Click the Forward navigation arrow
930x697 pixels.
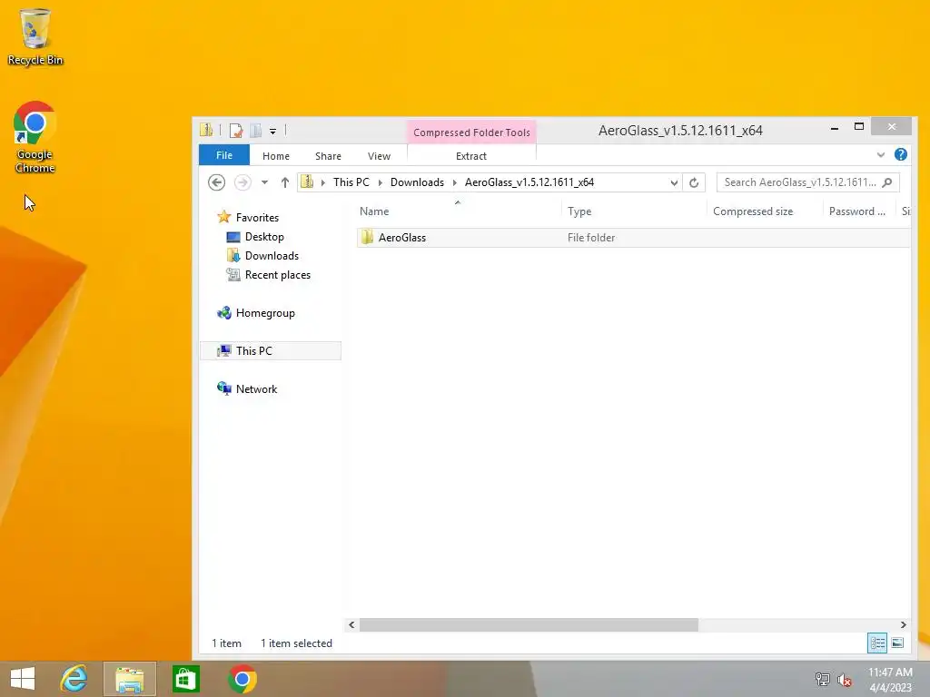pos(242,182)
